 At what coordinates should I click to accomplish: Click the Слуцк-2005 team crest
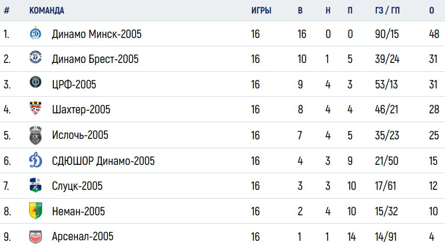tap(35, 185)
